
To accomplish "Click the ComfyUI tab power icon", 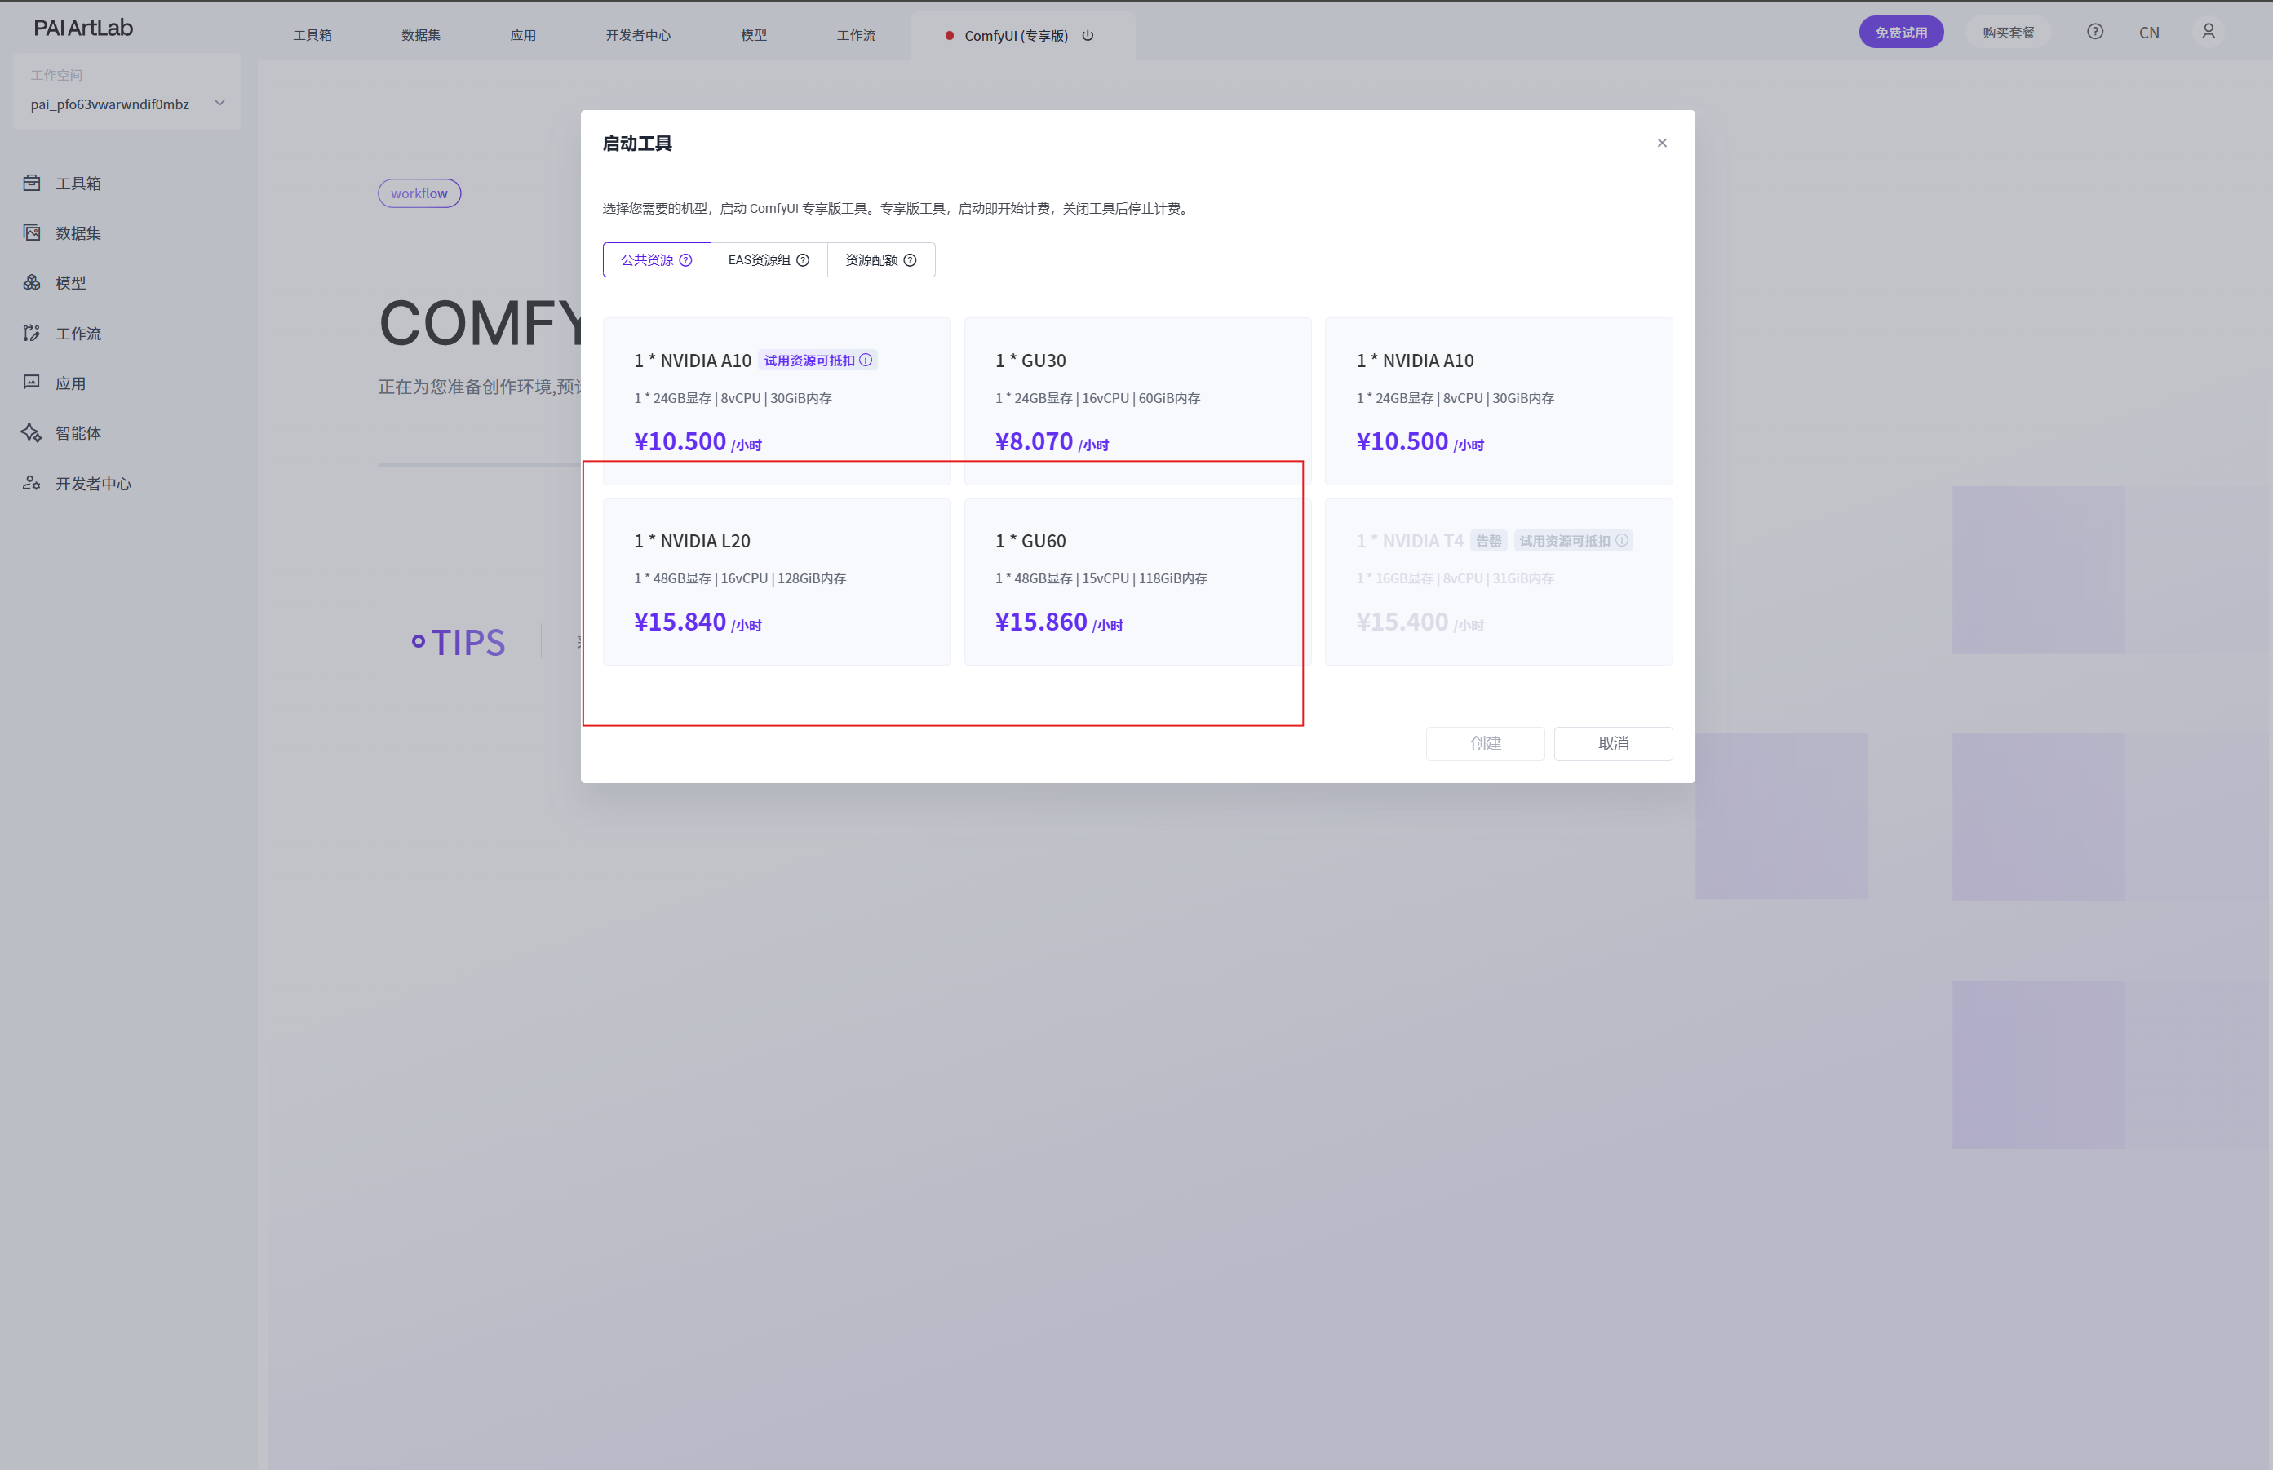I will [1088, 35].
